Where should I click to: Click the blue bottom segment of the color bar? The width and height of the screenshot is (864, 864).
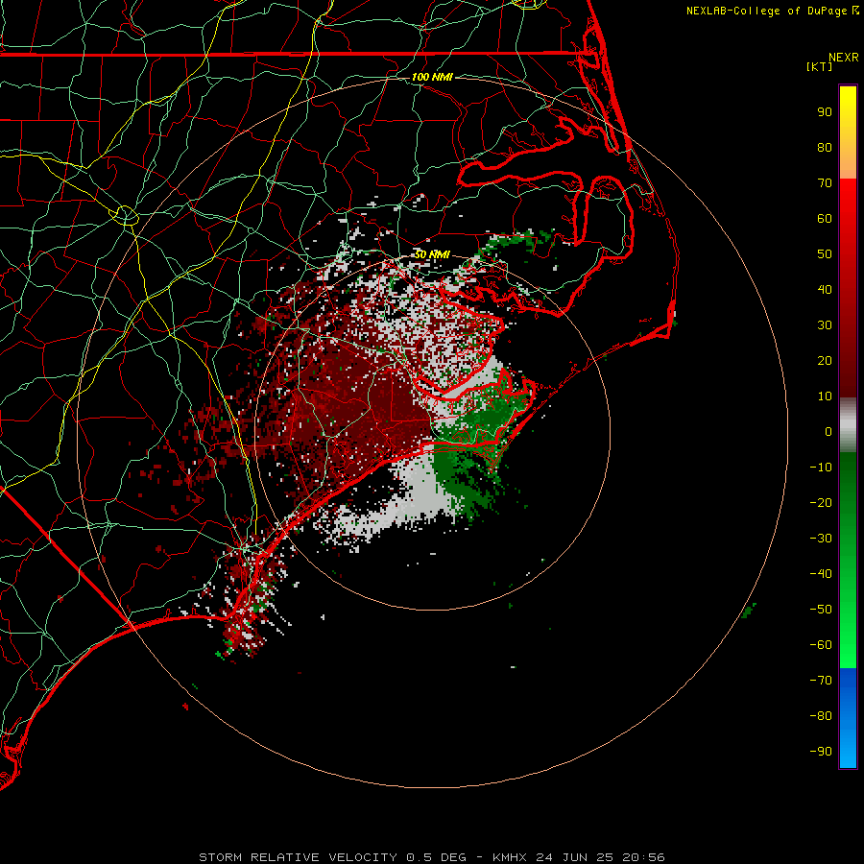point(848,718)
